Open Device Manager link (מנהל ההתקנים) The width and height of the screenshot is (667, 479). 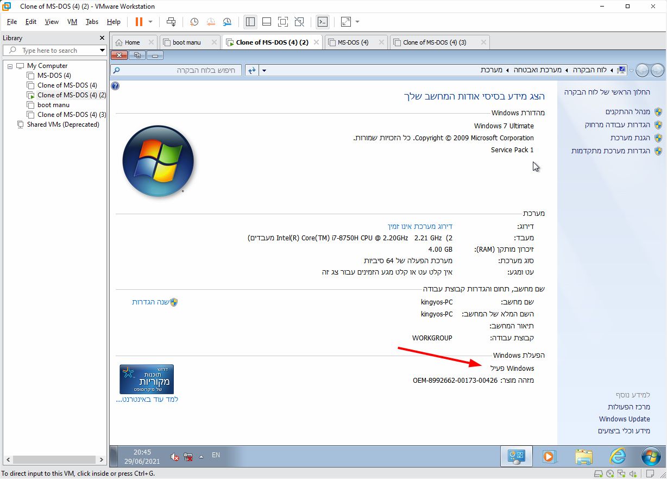[628, 112]
